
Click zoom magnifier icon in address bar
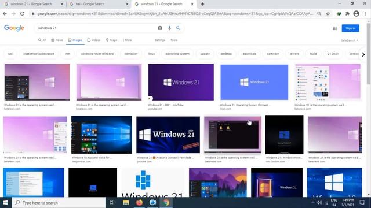point(319,14)
